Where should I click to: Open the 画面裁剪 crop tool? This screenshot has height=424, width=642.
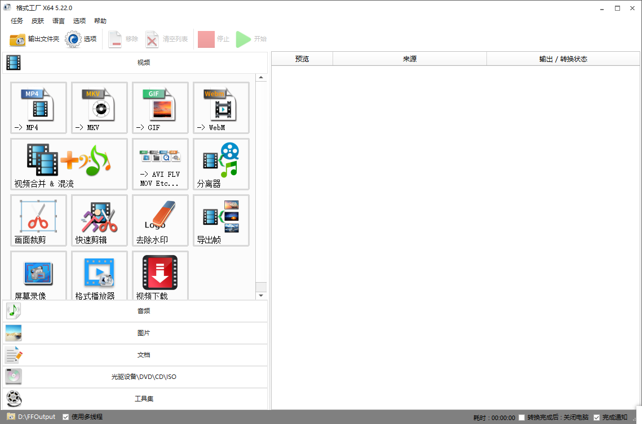tap(38, 220)
